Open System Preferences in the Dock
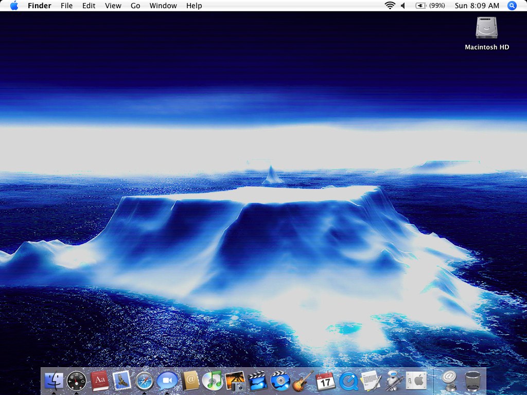This screenshot has height=395, width=527. click(416, 381)
